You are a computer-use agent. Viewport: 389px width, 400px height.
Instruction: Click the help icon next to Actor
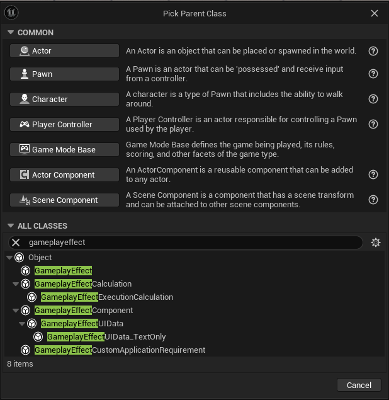(x=373, y=51)
